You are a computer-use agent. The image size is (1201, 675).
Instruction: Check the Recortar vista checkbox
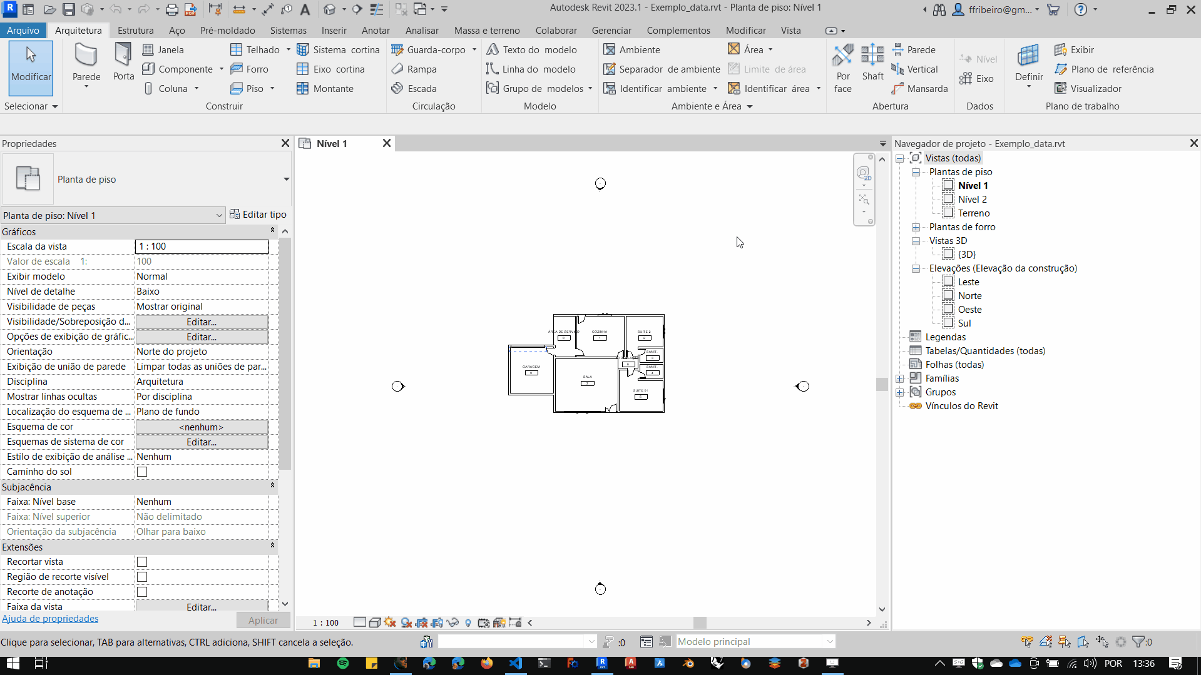[142, 562]
